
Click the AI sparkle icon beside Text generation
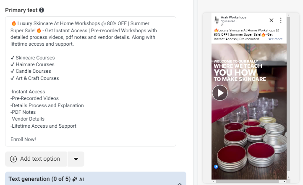click(75, 179)
